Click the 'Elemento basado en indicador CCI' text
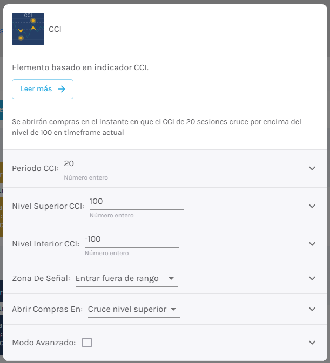330x363 pixels. (x=80, y=67)
